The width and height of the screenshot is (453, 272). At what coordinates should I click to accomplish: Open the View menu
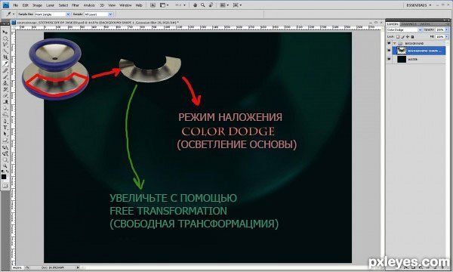[112, 5]
